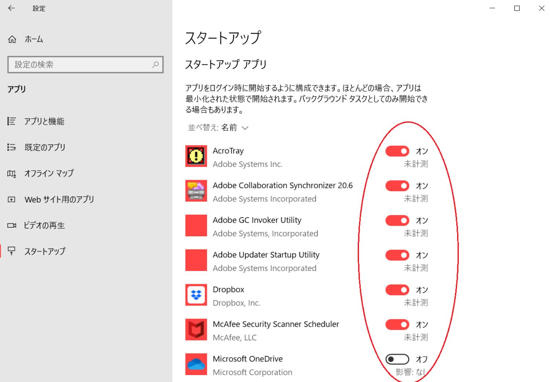The height and width of the screenshot is (382, 550).
Task: Disable Dropbox startup toggle
Action: tap(397, 290)
